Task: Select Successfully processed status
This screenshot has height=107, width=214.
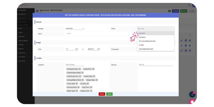Action: click(x=146, y=49)
